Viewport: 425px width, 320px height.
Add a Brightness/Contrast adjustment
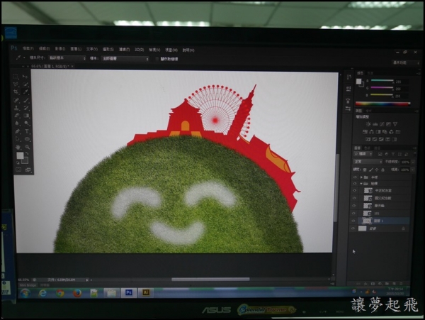coord(368,124)
